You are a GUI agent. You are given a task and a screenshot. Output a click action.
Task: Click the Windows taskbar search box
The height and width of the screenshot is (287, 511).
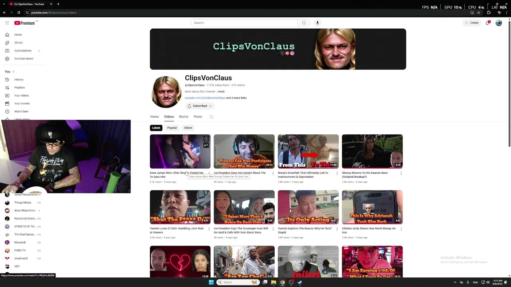(238, 282)
